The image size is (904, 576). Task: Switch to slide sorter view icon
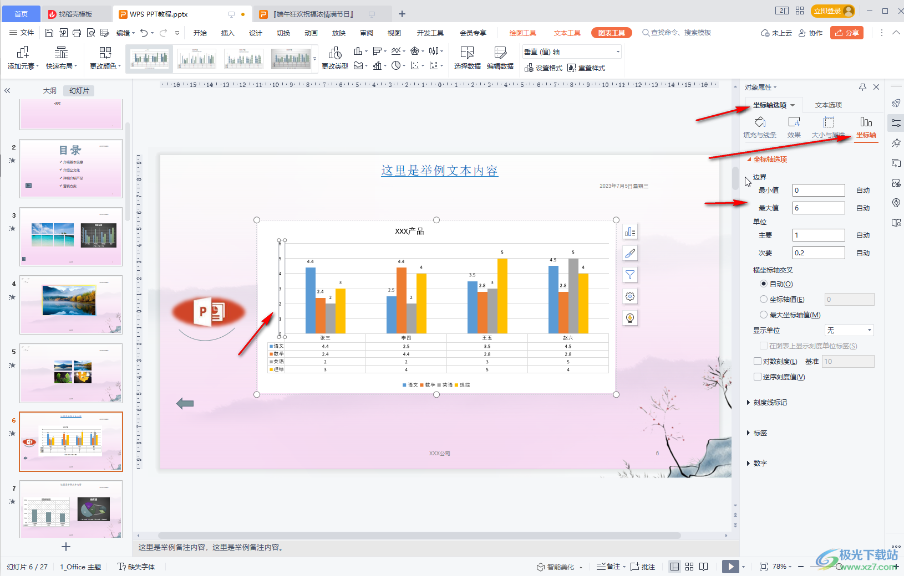[689, 566]
